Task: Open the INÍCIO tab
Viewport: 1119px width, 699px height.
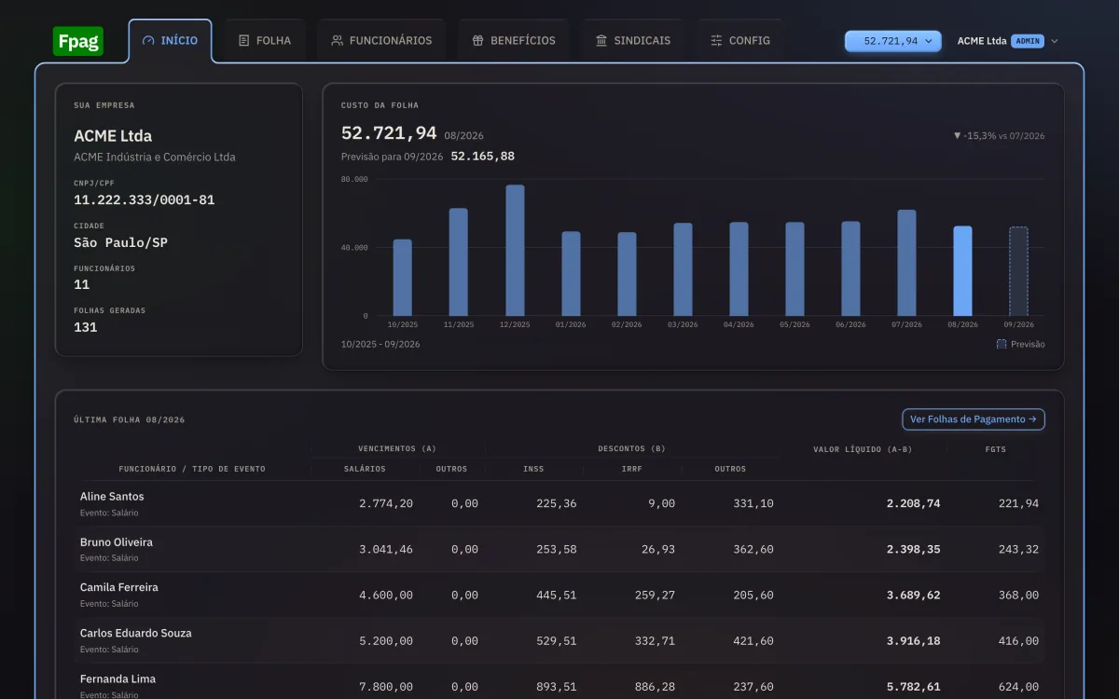Action: 171,41
